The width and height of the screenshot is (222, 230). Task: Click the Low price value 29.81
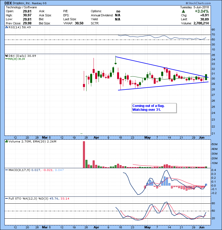[x=27, y=19]
